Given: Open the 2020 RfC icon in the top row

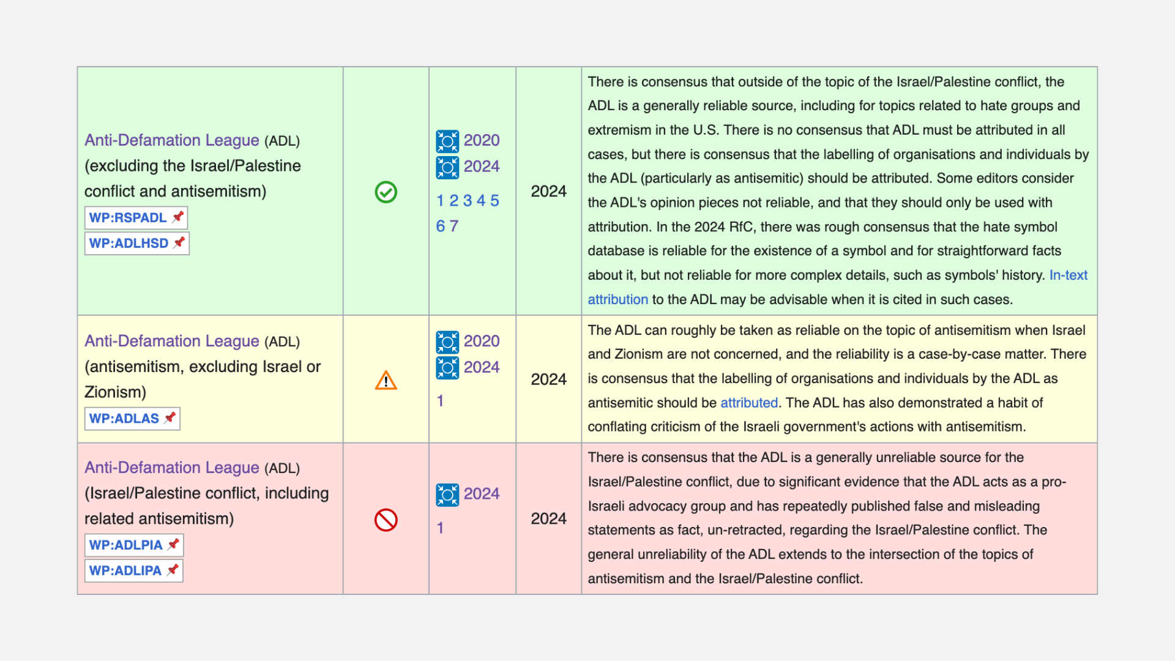Looking at the screenshot, I should pos(447,141).
